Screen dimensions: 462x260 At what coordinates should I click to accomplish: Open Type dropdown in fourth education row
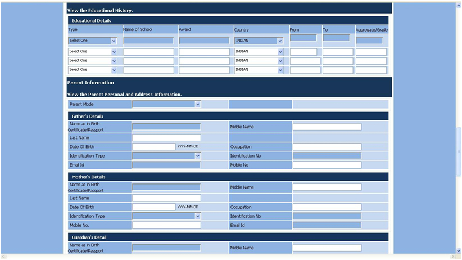(x=93, y=70)
